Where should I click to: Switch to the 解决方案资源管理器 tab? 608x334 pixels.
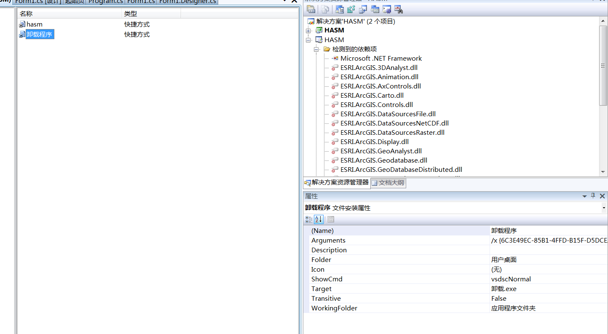pyautogui.click(x=337, y=182)
